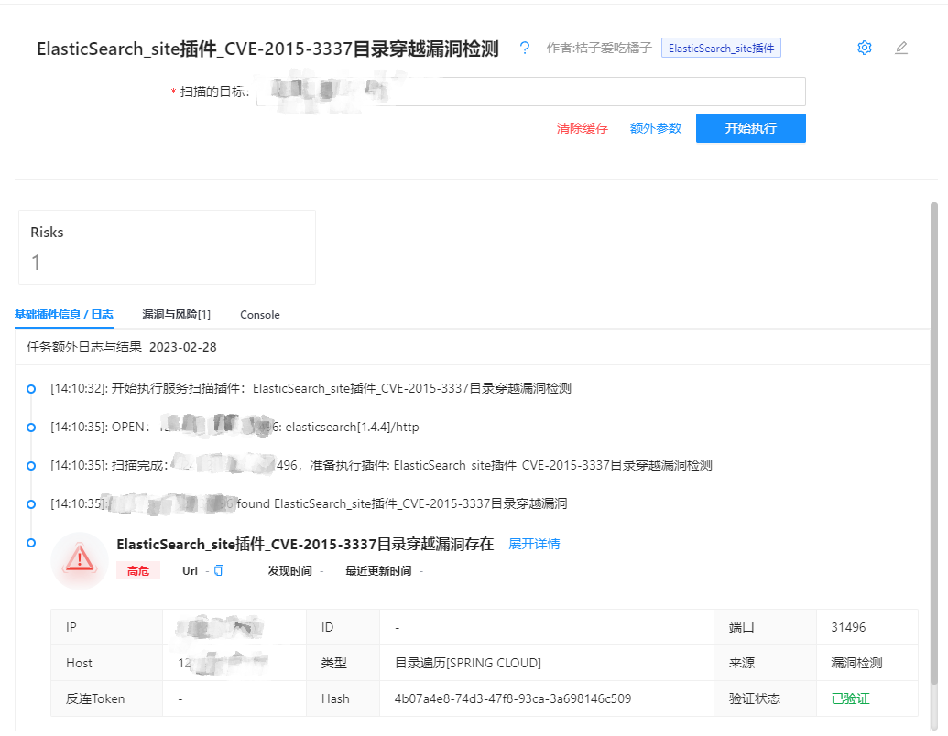Click the ElasticSearch_site插件 tag
Viewport: 948px width, 736px height.
721,48
